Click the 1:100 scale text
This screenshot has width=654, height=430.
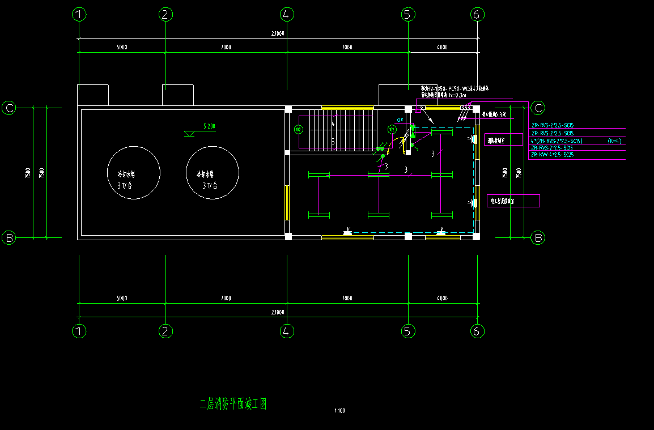340,411
